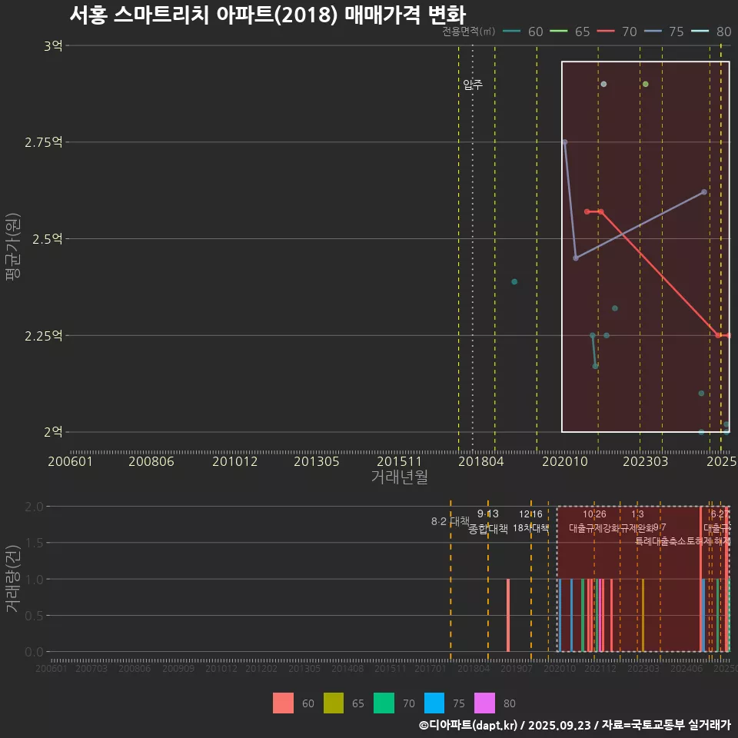Click the 2.75억 y-axis label
Image resolution: width=738 pixels, height=738 pixels.
[43, 142]
